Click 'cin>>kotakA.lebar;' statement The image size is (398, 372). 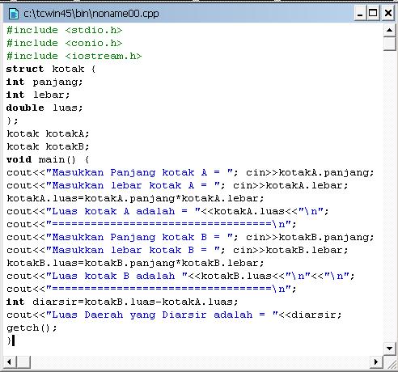290,185
